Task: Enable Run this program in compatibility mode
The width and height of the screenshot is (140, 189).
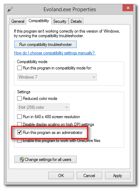Action: [19, 68]
